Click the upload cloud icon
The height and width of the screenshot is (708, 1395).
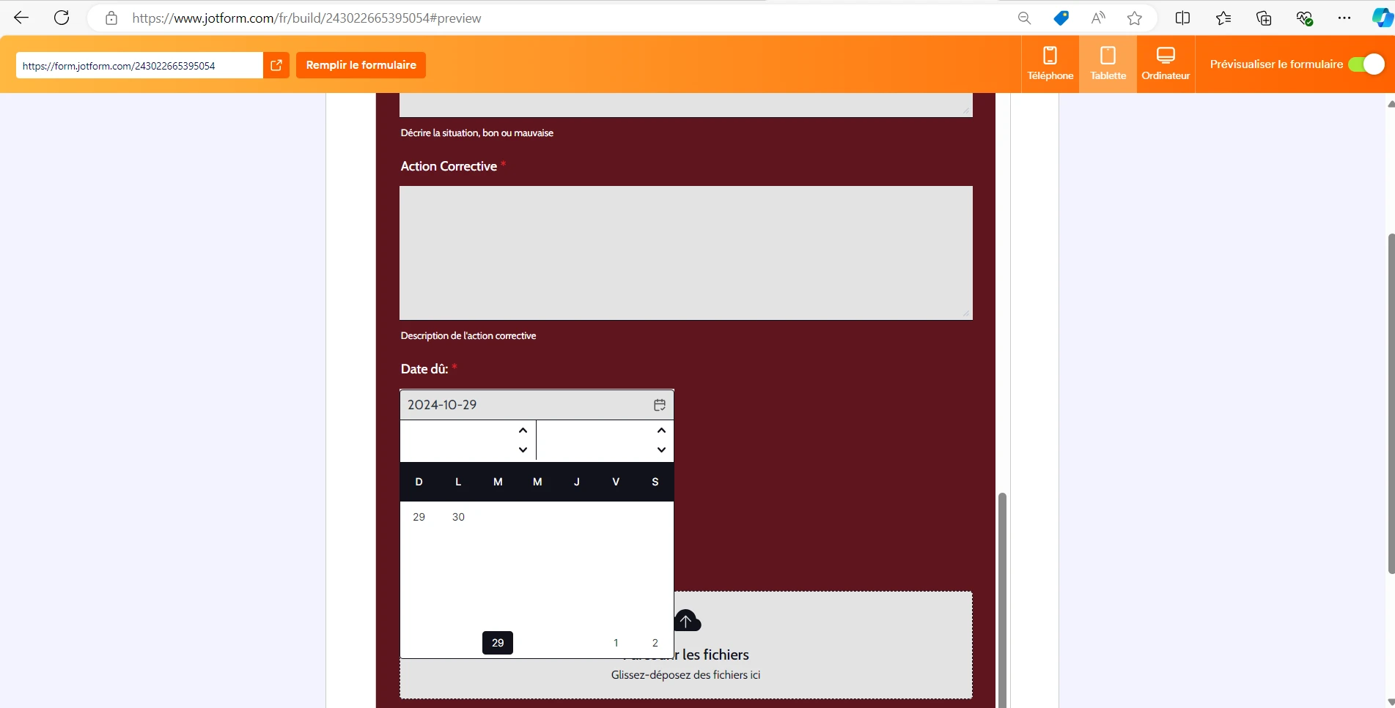pyautogui.click(x=687, y=620)
